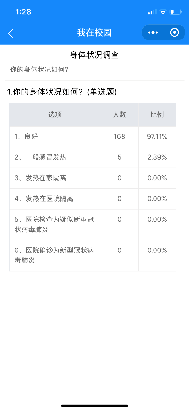Tap the cellular signal bars icon
This screenshot has height=411, width=189.
point(152,12)
